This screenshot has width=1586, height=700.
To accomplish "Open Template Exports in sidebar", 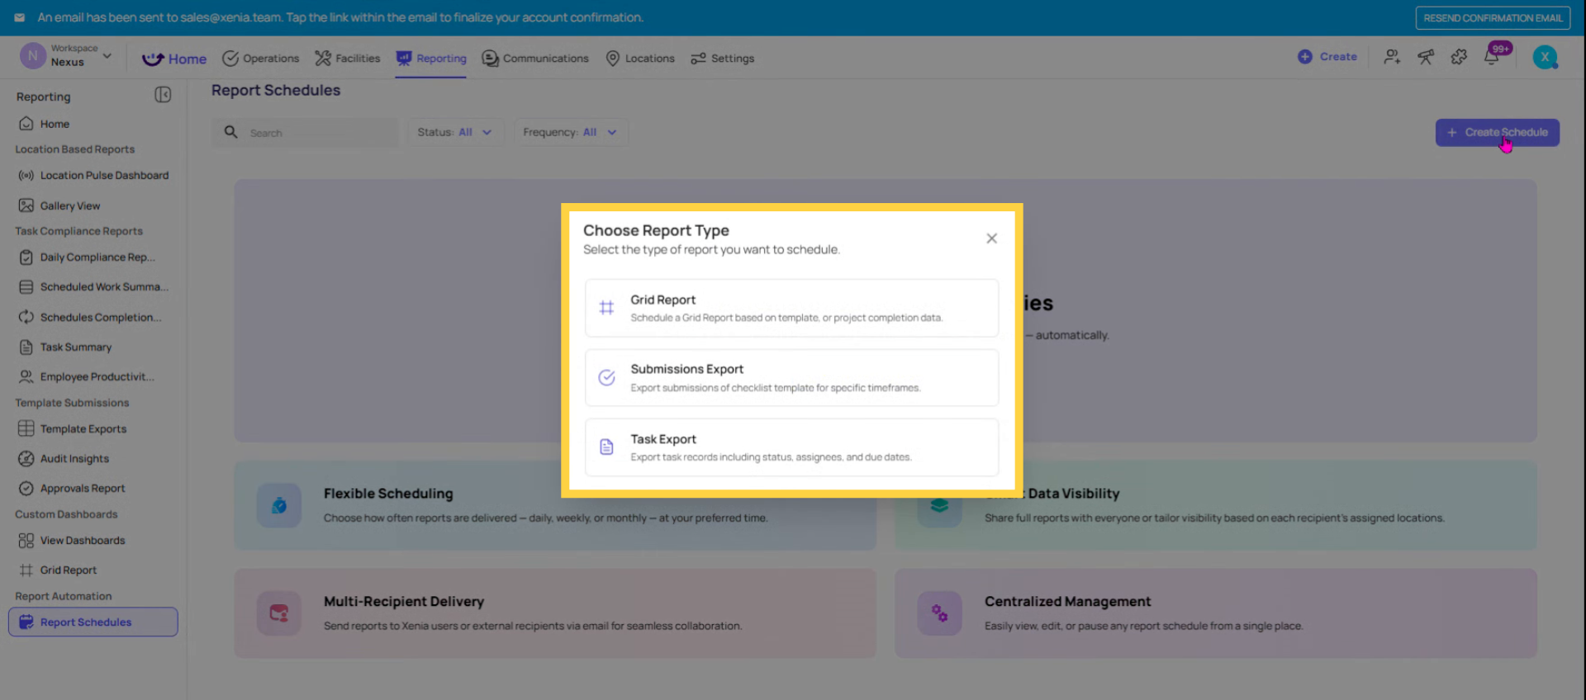I will [x=93, y=428].
